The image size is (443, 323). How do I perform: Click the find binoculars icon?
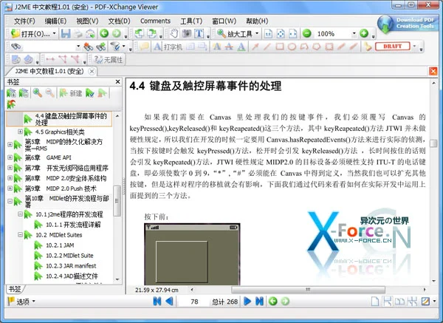[x=16, y=47]
